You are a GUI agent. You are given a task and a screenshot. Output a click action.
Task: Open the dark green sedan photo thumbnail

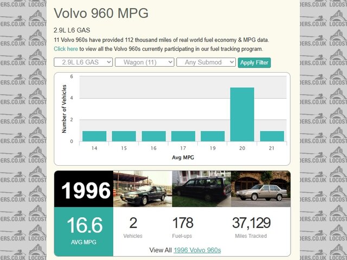[143, 189]
